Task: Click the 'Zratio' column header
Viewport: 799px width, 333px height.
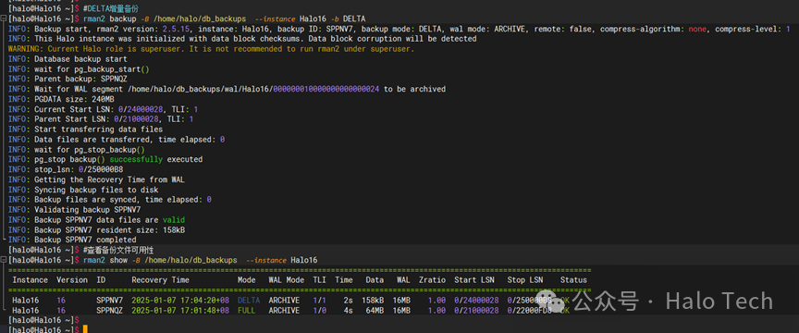Action: point(432,280)
